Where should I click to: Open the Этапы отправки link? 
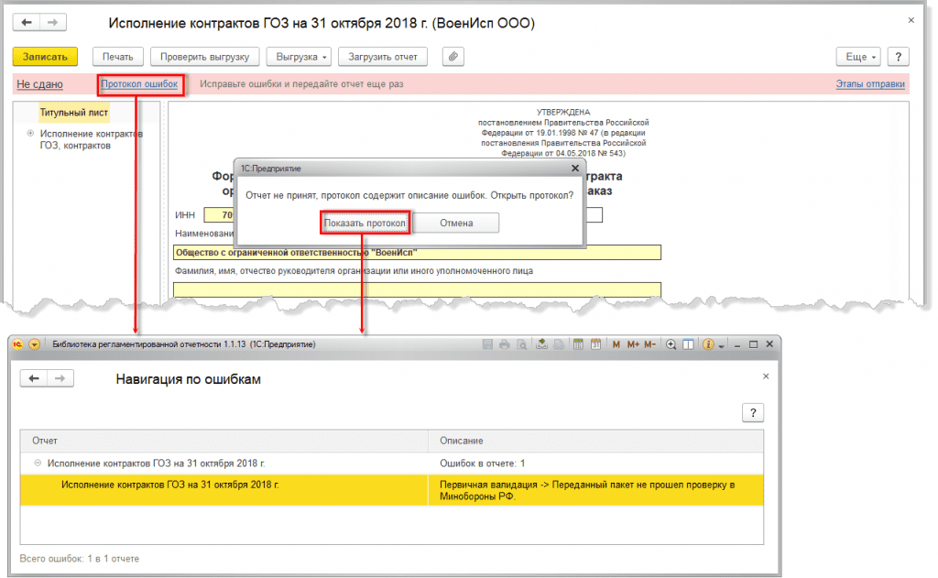[870, 84]
